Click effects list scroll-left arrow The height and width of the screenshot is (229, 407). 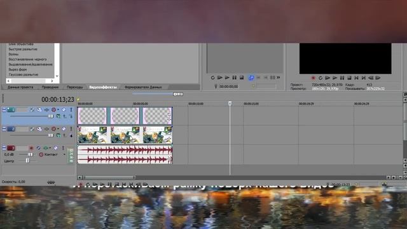8,81
